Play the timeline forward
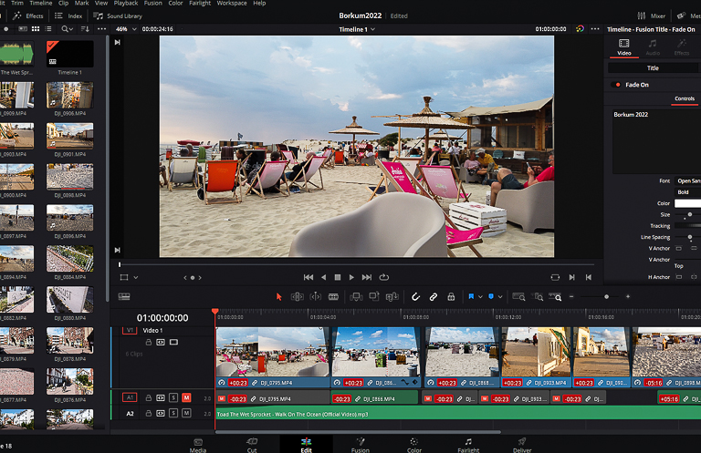Screen dimensions: 701x453 [351, 277]
